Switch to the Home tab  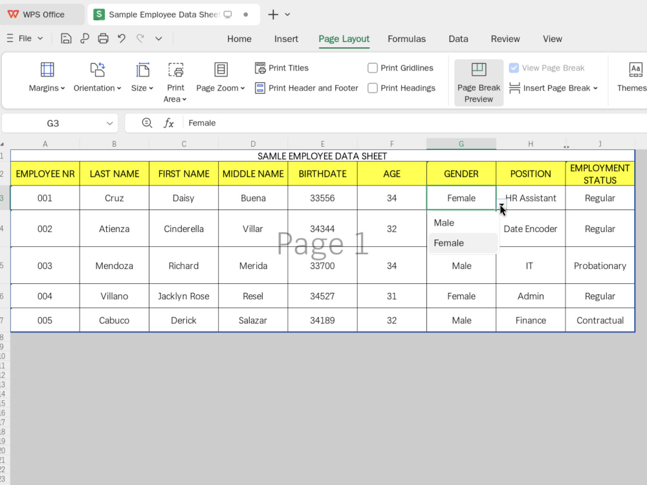click(239, 39)
